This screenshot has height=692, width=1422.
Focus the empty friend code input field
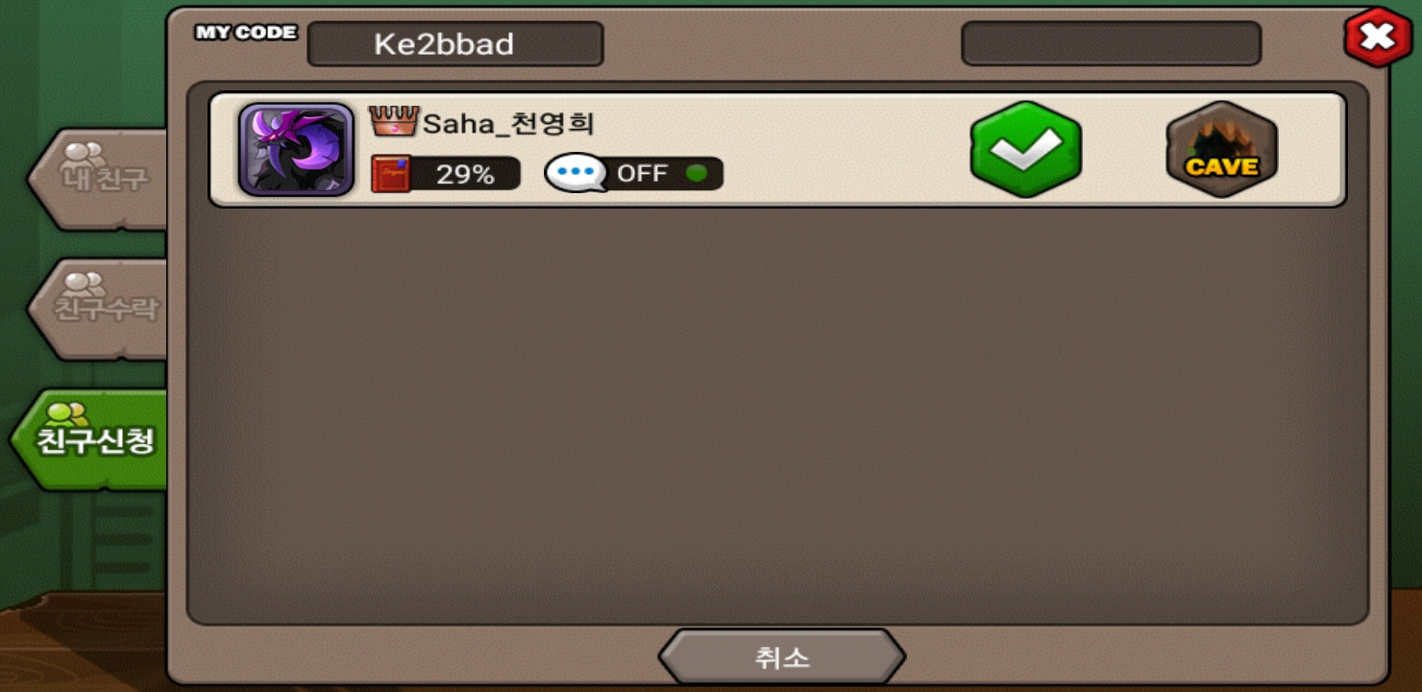click(1111, 43)
